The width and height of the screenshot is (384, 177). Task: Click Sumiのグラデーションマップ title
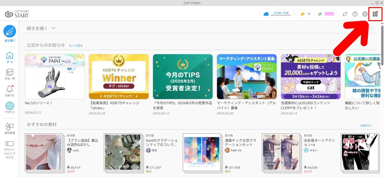pyautogui.click(x=162, y=143)
